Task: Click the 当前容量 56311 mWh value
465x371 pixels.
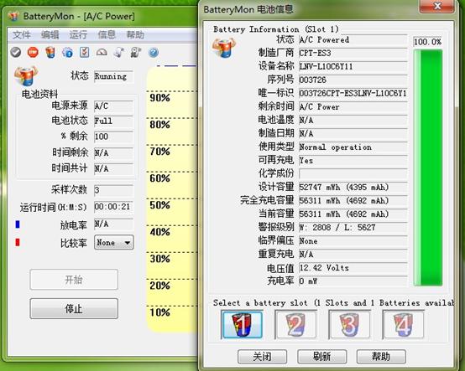Action: 353,214
